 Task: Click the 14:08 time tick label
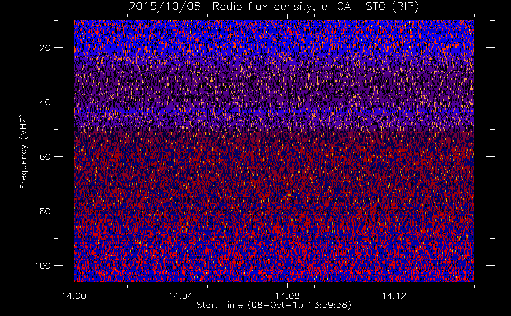[287, 296]
